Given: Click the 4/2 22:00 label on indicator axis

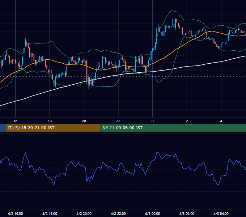Looking at the screenshot, I should (x=118, y=213).
